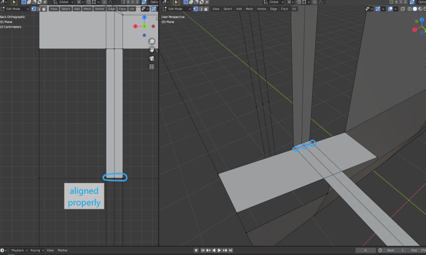Image resolution: width=426 pixels, height=255 pixels.
Task: Click green Y axis on left gizmo
Action: pos(144,26)
